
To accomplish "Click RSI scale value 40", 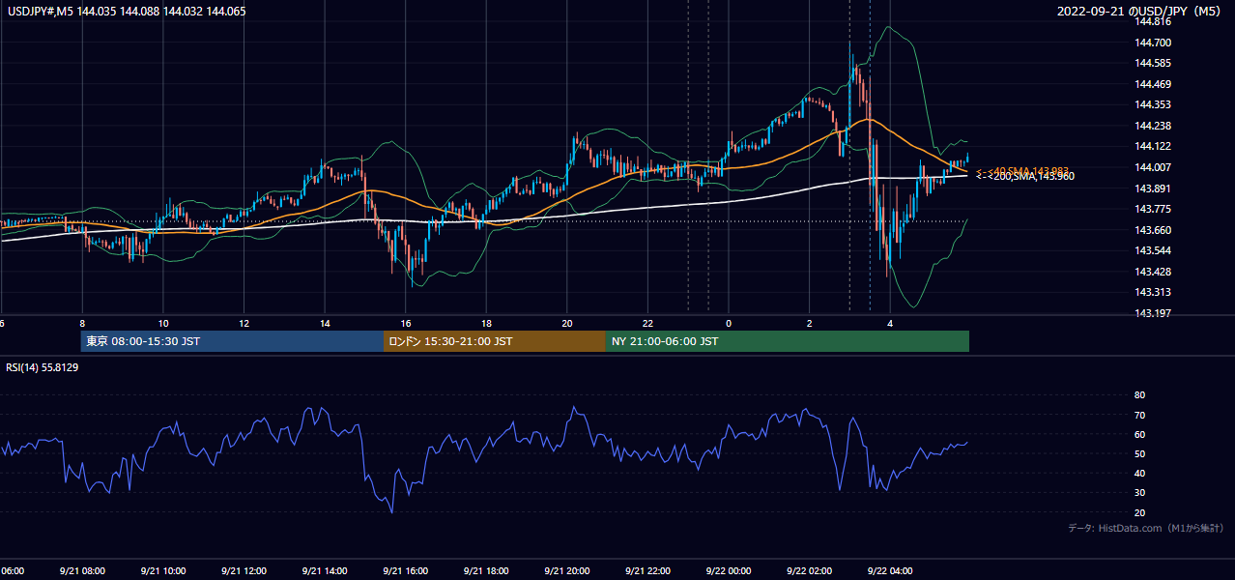I will pos(1139,473).
